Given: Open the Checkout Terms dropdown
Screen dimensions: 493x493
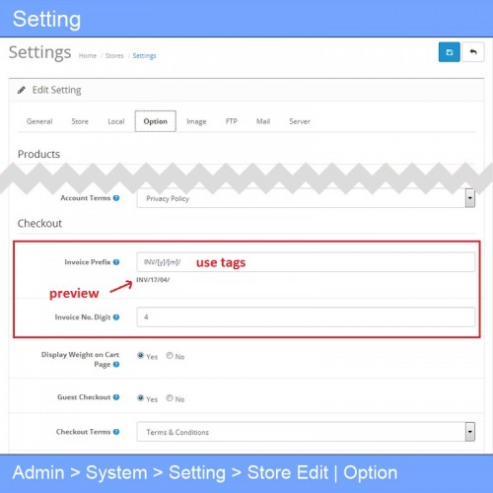Looking at the screenshot, I should pos(306,432).
